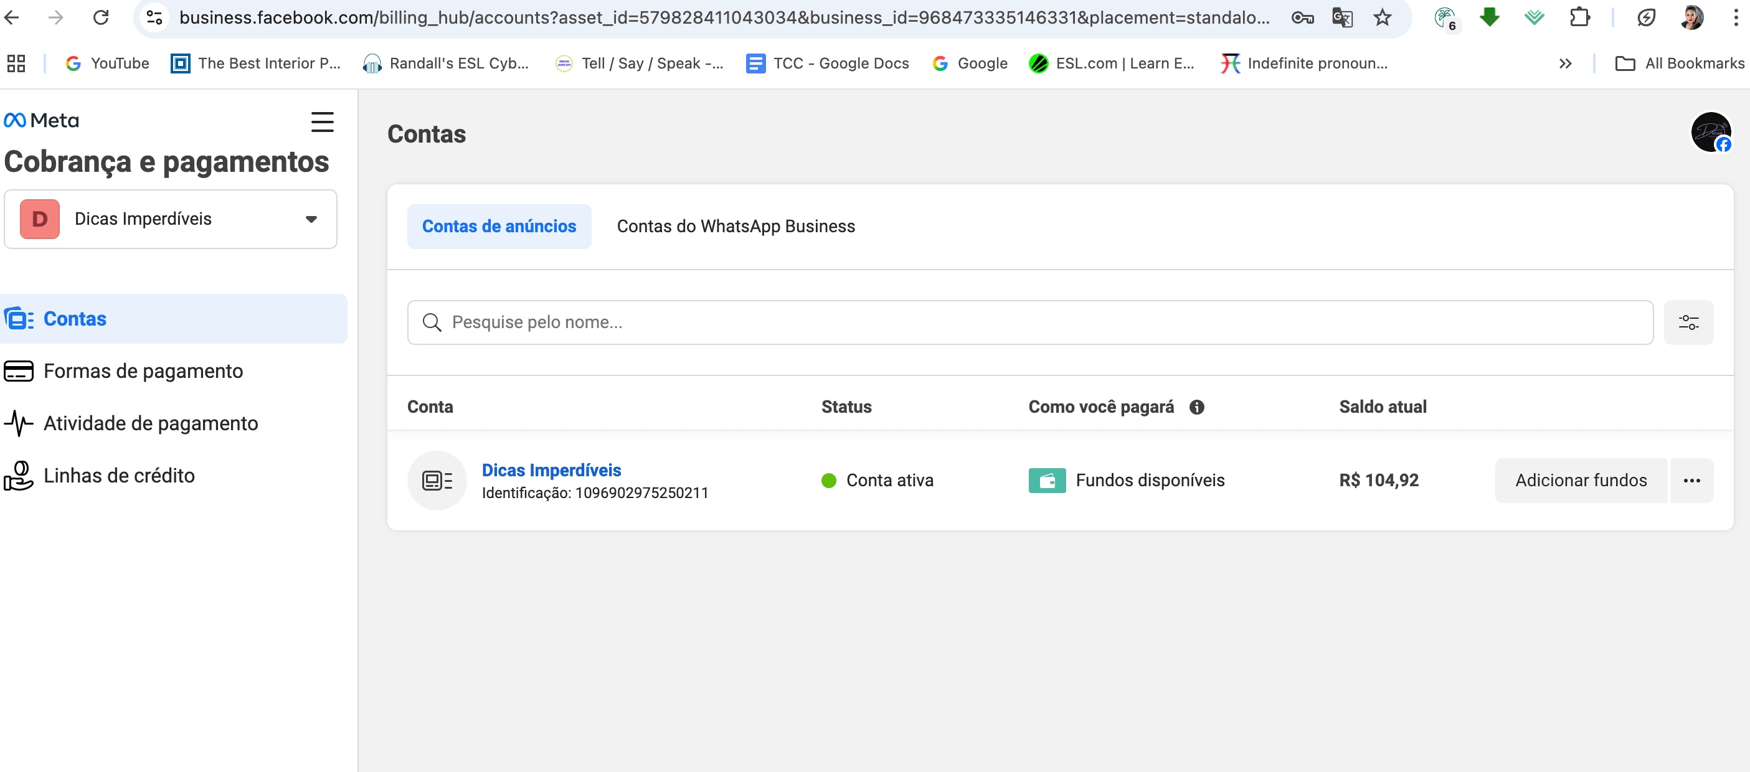Open the Chrome extensions puzzle icon
The image size is (1750, 772).
pyautogui.click(x=1579, y=17)
